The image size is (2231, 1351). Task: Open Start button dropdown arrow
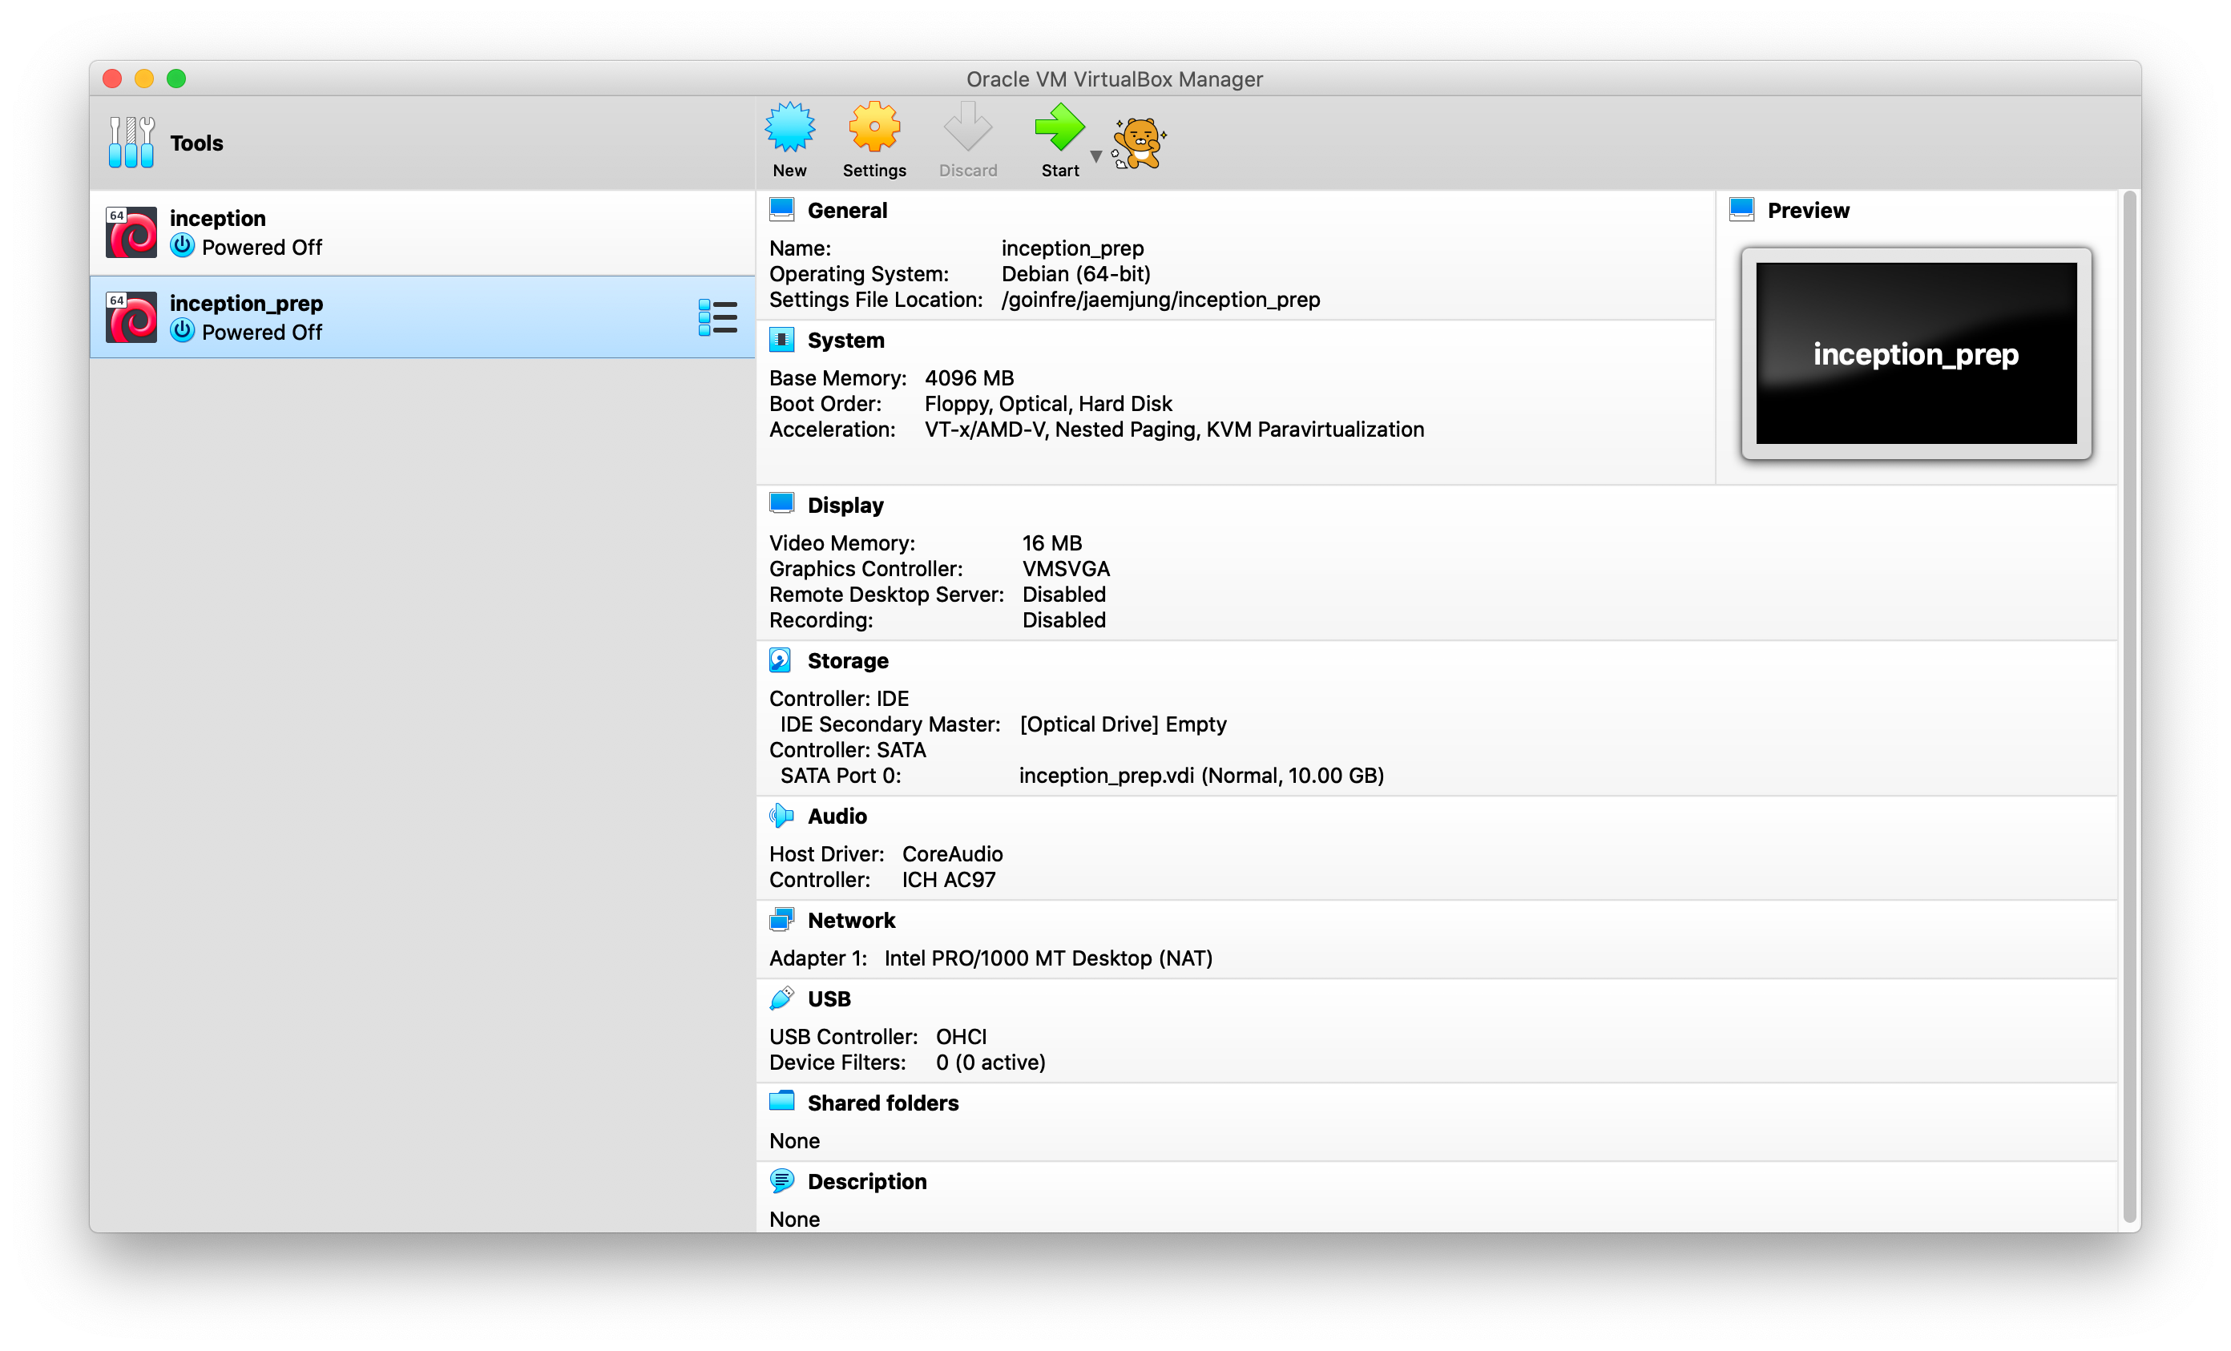[x=1096, y=156]
